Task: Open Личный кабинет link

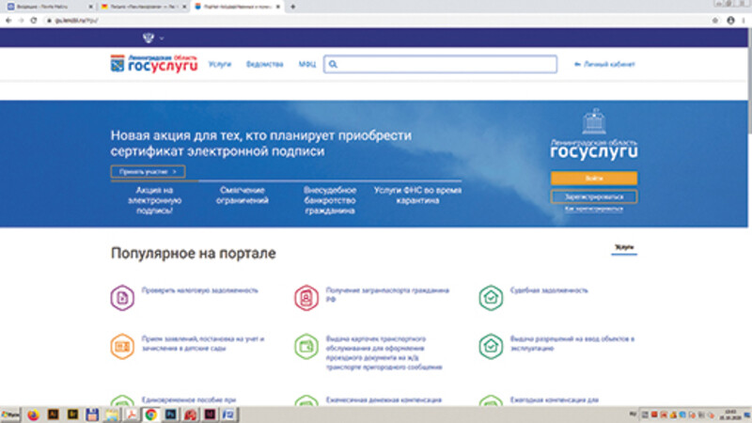Action: click(604, 64)
